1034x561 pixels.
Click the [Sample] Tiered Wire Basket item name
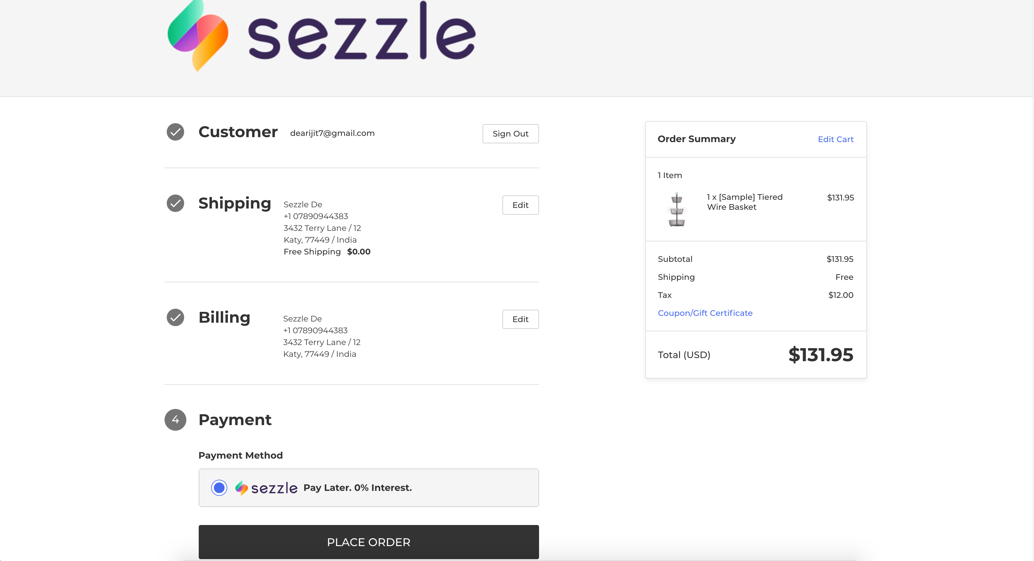coord(744,202)
